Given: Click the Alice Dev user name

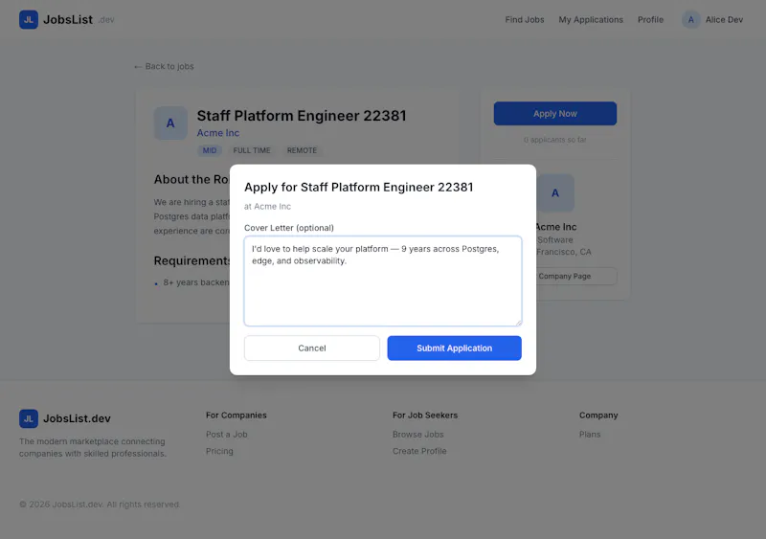Looking at the screenshot, I should 724,19.
